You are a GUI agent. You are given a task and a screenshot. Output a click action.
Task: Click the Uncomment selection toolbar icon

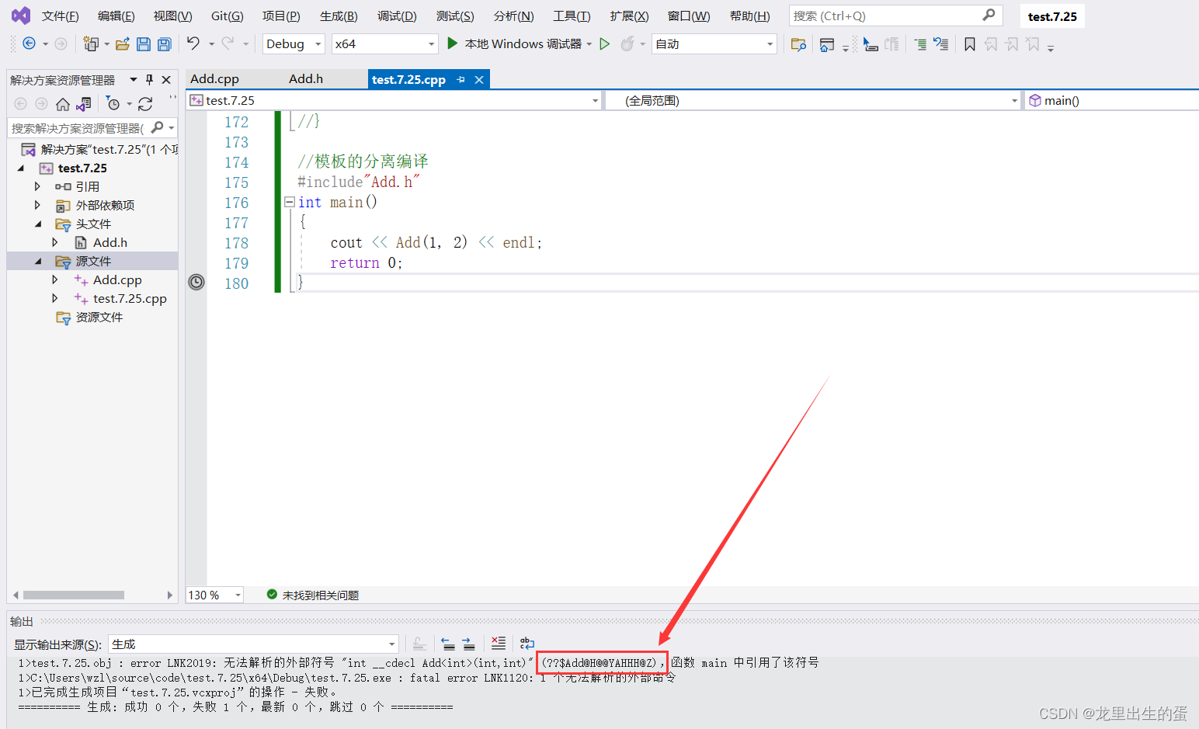pyautogui.click(x=941, y=44)
